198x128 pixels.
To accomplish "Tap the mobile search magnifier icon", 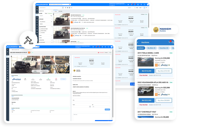I will (x=173, y=43).
